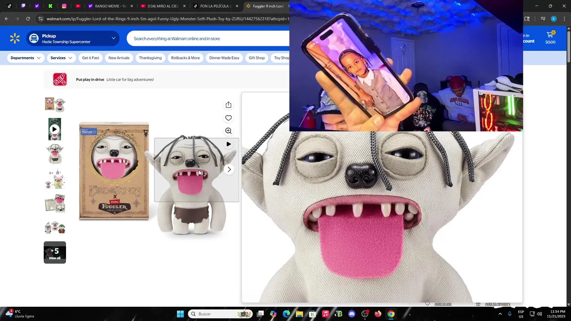Screen dimensions: 571x321
Task: Select the thumbnail showing the box at an angle
Action: [x=55, y=203]
